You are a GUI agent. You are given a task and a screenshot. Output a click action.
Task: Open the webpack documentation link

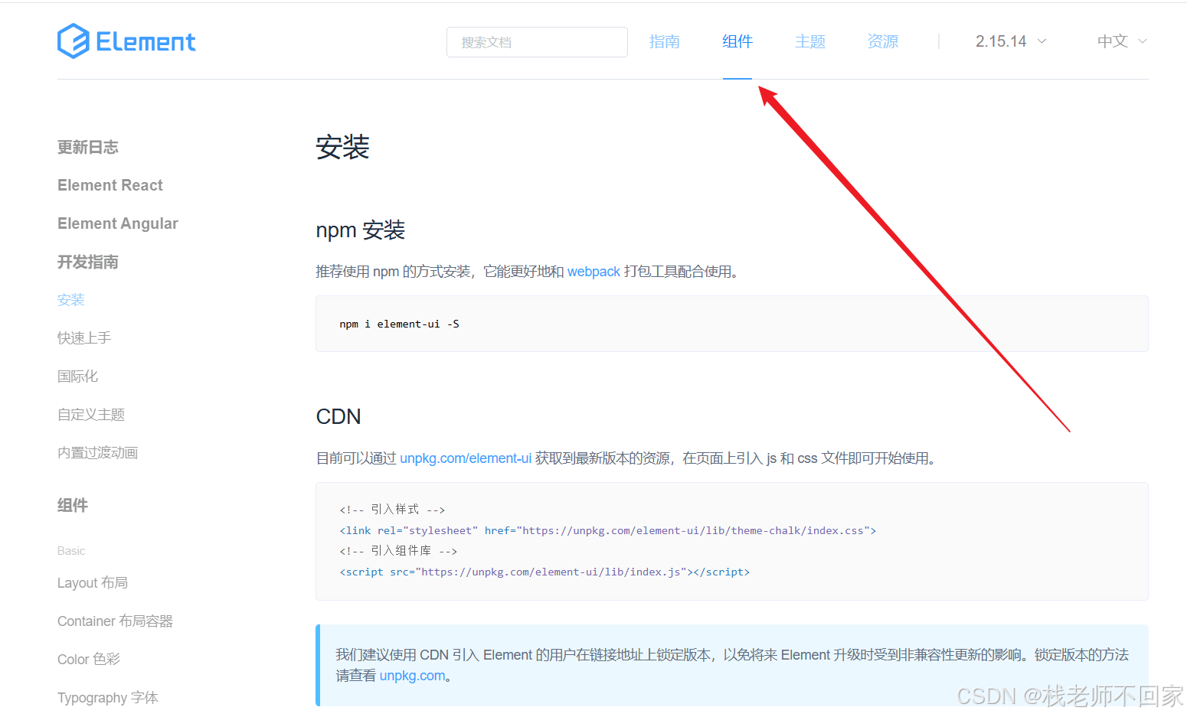coord(593,271)
